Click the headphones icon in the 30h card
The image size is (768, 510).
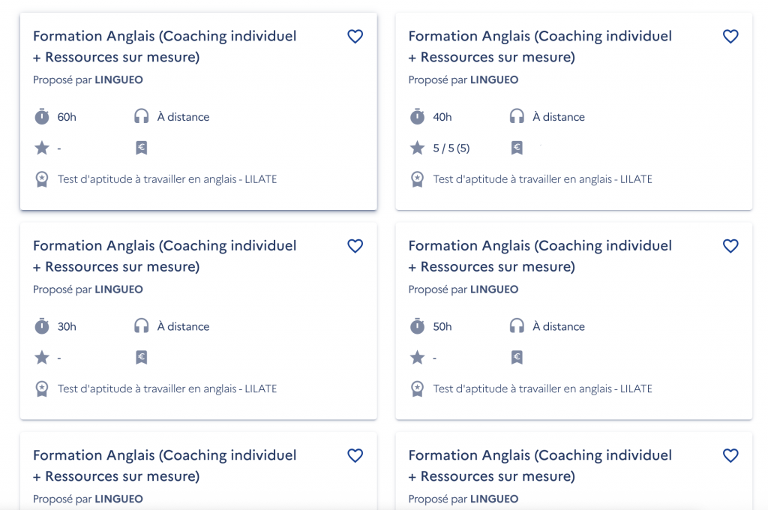point(142,325)
